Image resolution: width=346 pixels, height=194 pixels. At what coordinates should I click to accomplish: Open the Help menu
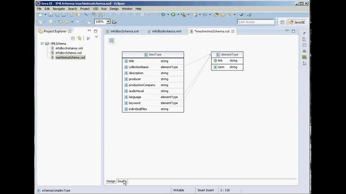click(x=138, y=9)
